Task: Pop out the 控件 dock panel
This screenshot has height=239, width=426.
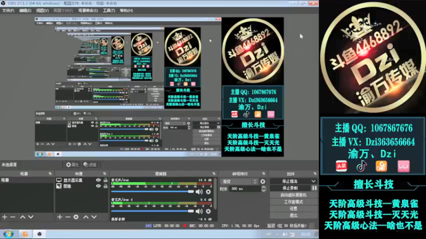Action: [x=315, y=174]
